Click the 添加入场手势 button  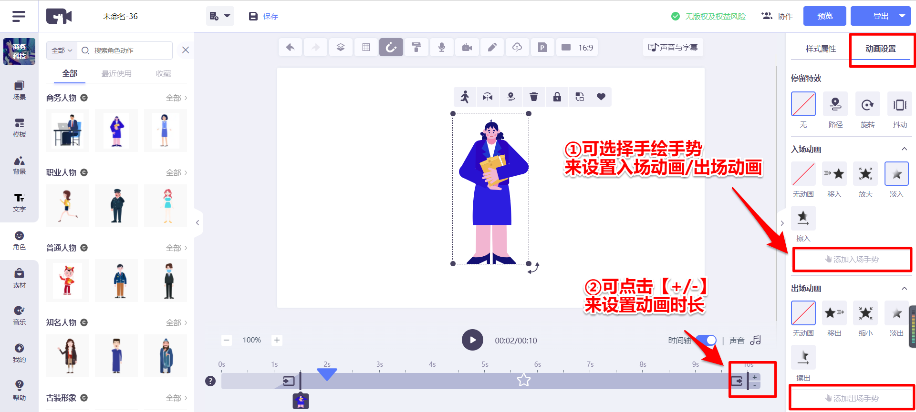click(852, 259)
